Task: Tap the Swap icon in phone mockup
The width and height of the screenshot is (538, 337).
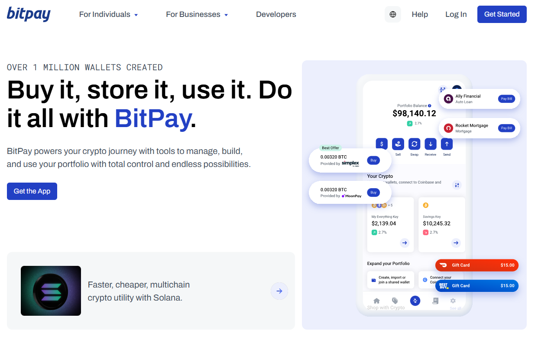Action: [415, 144]
